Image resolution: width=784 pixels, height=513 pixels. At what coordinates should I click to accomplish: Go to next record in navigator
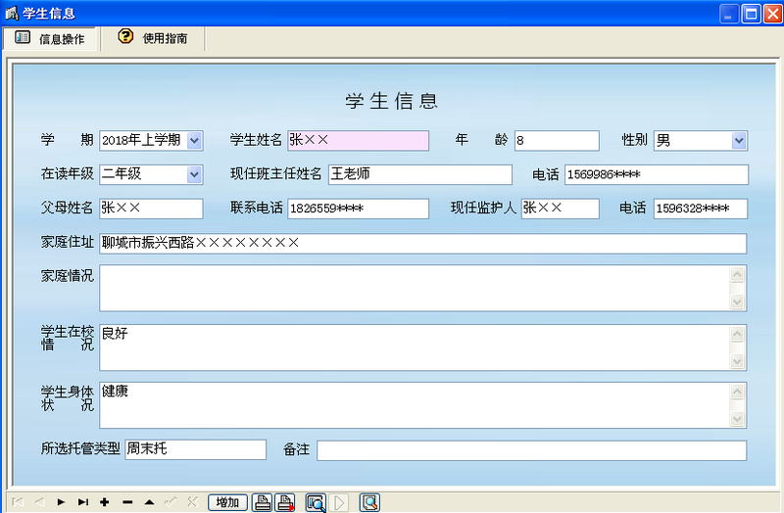tap(61, 502)
